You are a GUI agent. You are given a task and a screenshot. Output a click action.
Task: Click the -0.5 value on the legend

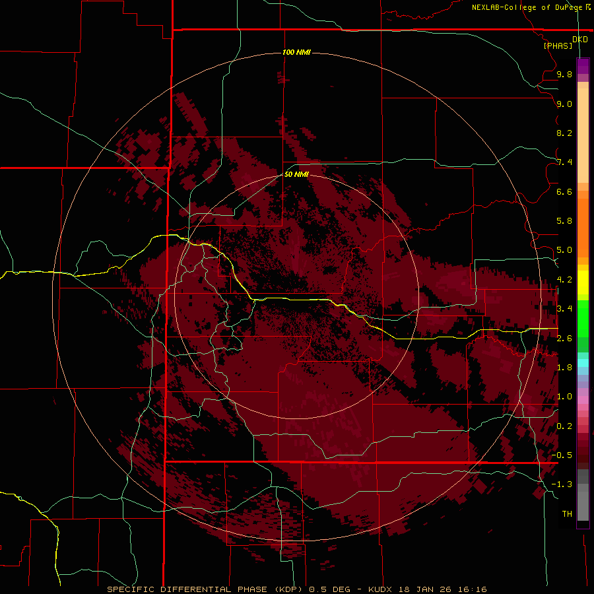(562, 455)
